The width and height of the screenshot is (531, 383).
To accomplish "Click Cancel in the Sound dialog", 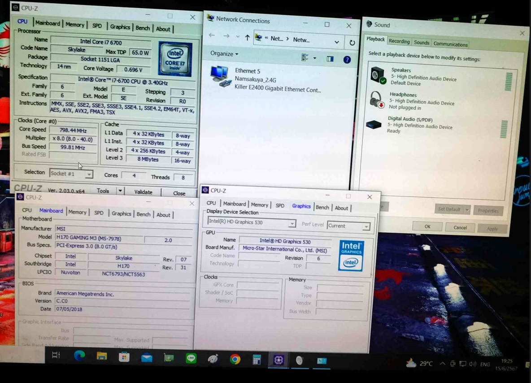I will pyautogui.click(x=460, y=227).
